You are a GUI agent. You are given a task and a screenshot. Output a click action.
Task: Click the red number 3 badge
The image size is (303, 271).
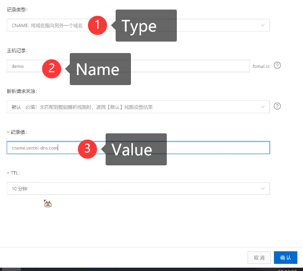coord(87,149)
